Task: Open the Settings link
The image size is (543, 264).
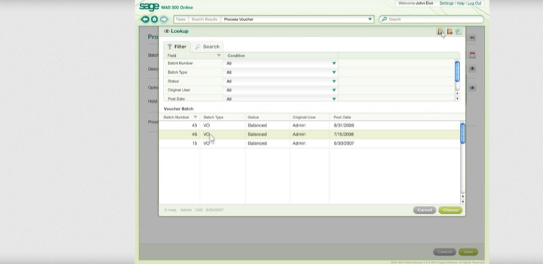Action: [447, 3]
